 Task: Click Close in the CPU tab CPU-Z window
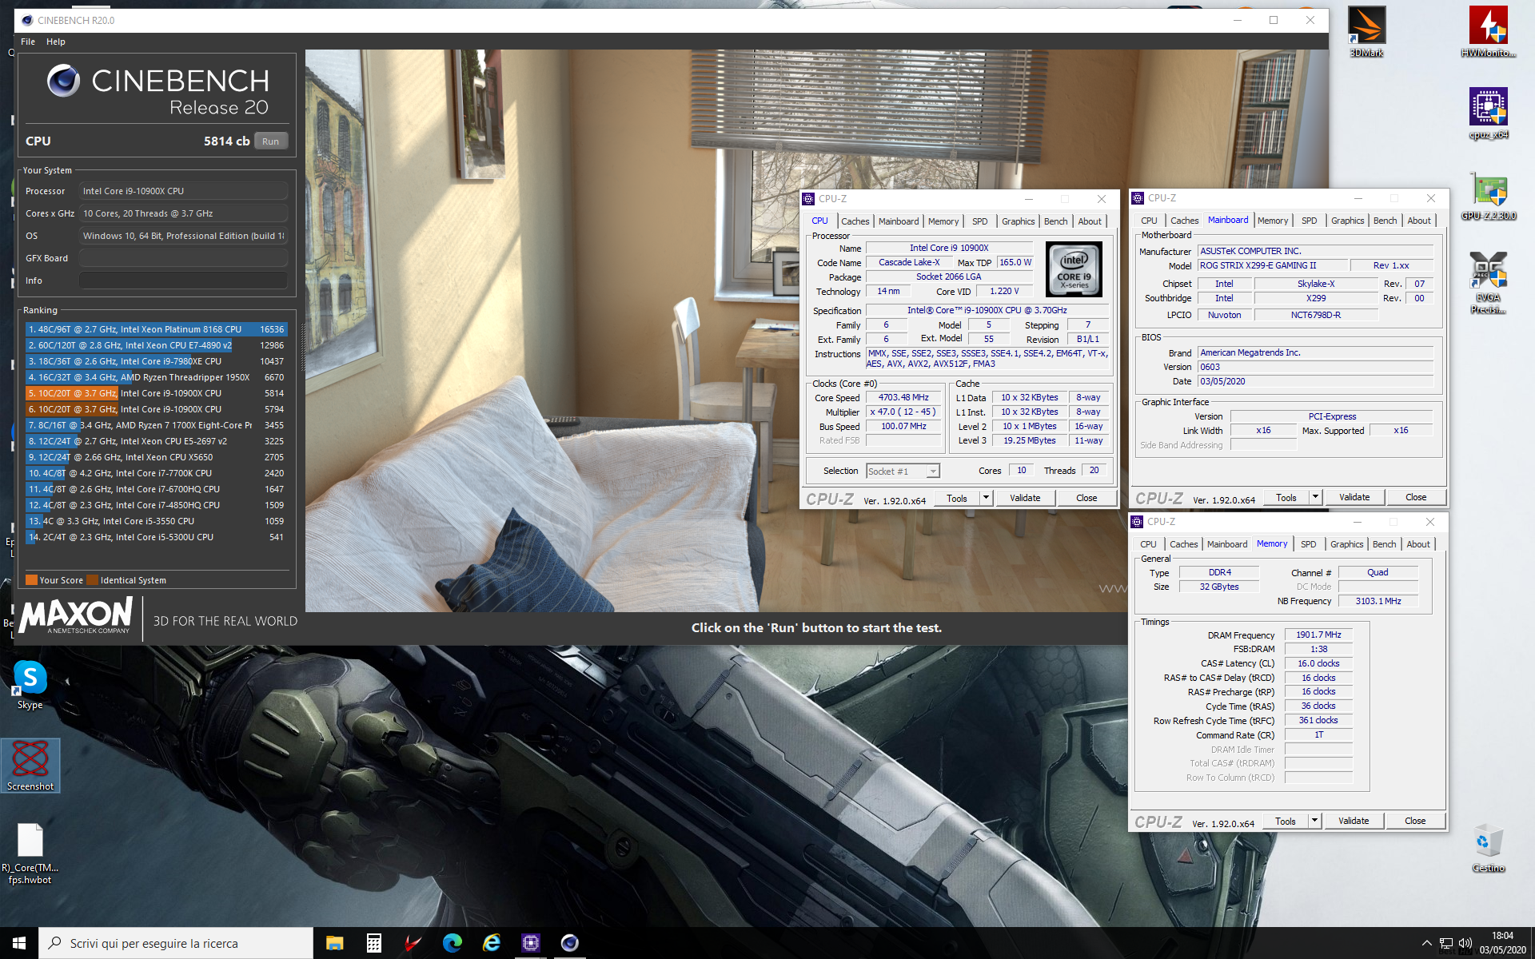coord(1086,498)
